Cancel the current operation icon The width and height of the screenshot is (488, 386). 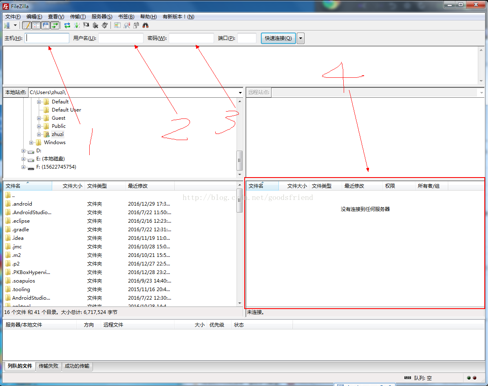(x=86, y=26)
